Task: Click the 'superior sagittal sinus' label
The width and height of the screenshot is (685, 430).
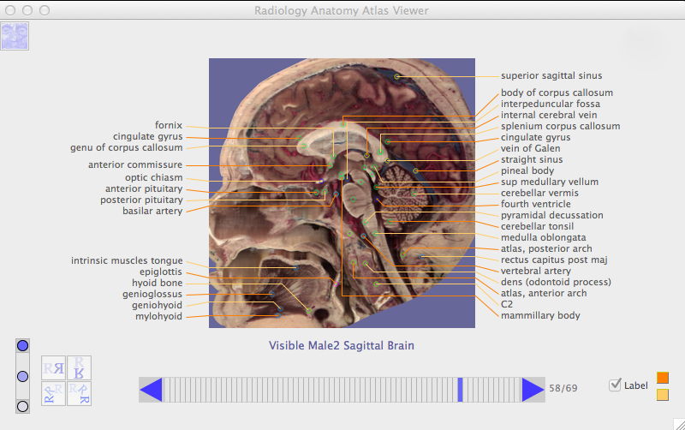Action: [551, 76]
